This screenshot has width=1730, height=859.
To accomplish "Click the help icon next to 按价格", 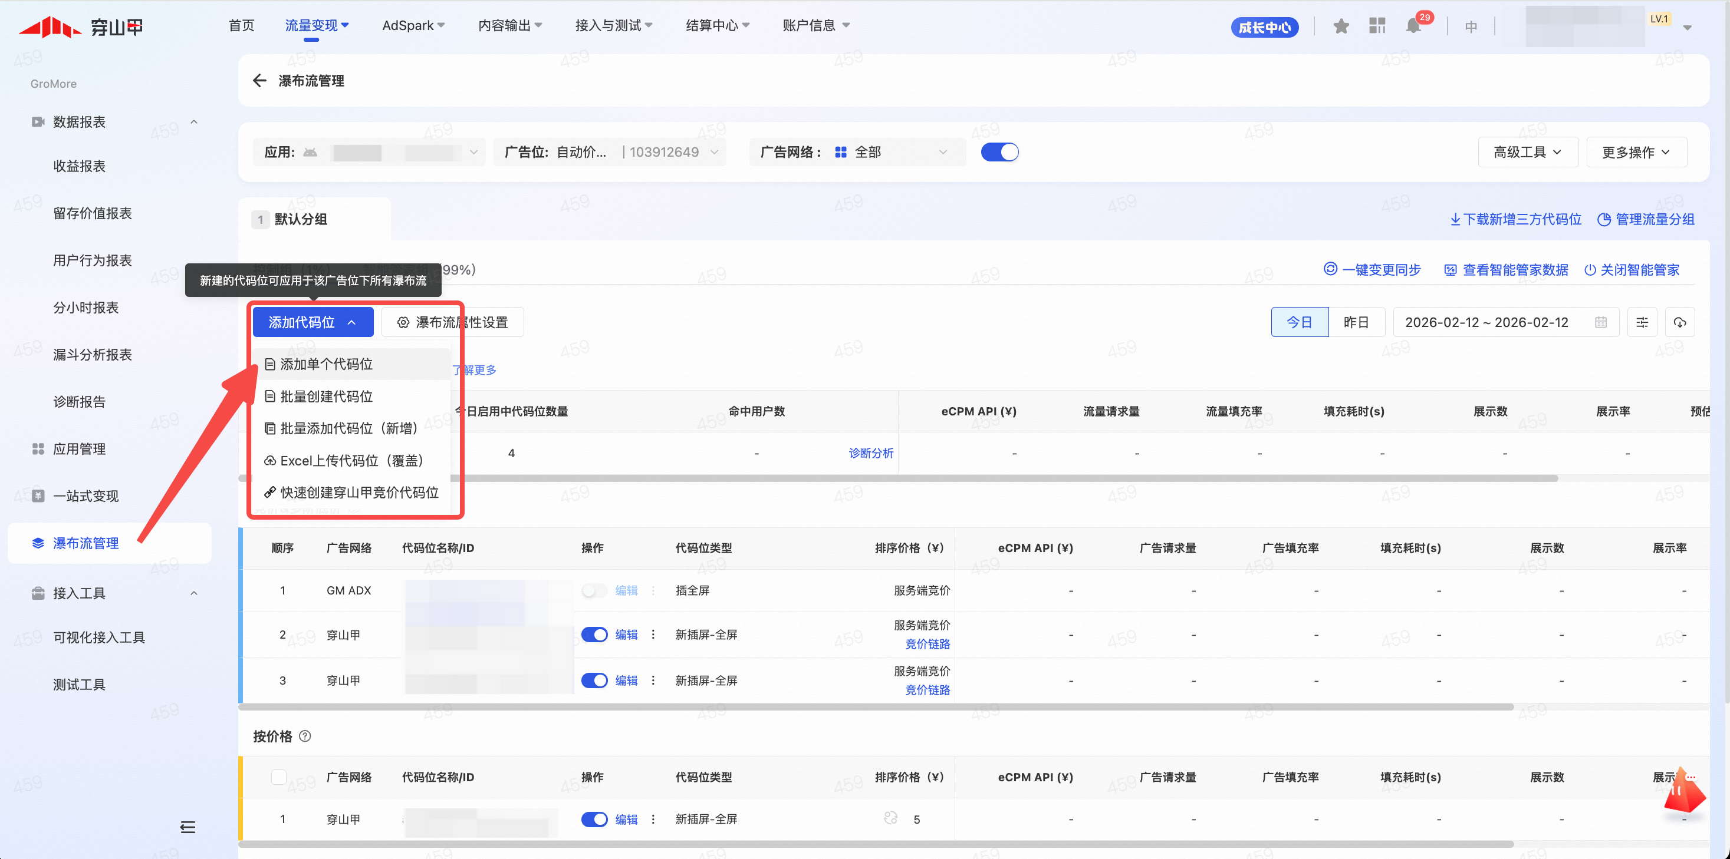I will coord(305,736).
